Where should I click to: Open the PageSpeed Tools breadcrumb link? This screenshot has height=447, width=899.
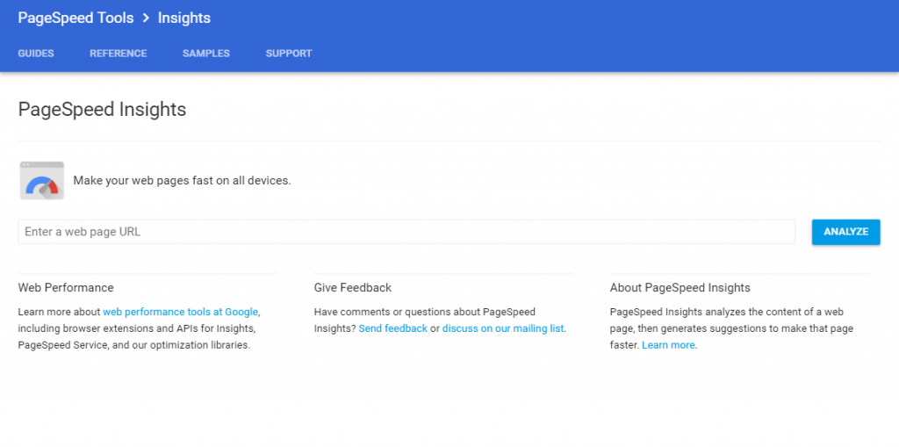pyautogui.click(x=76, y=18)
